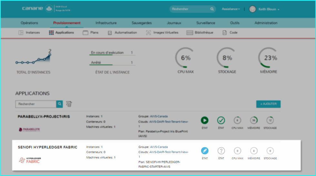Click the green play status icon for Parabellyx
This screenshot has width=316, height=176.
(x=205, y=120)
